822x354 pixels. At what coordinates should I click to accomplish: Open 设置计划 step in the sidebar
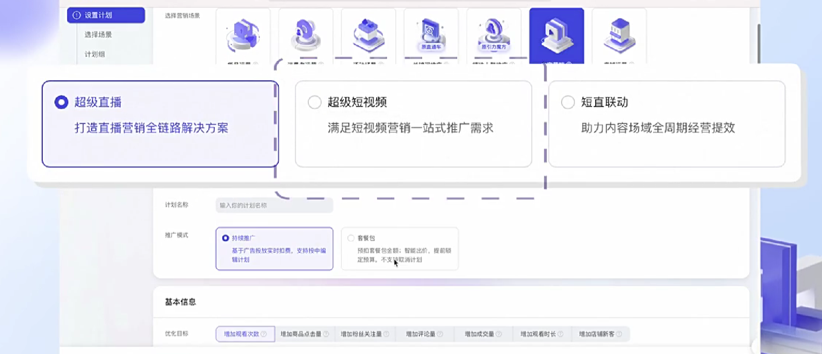(106, 15)
